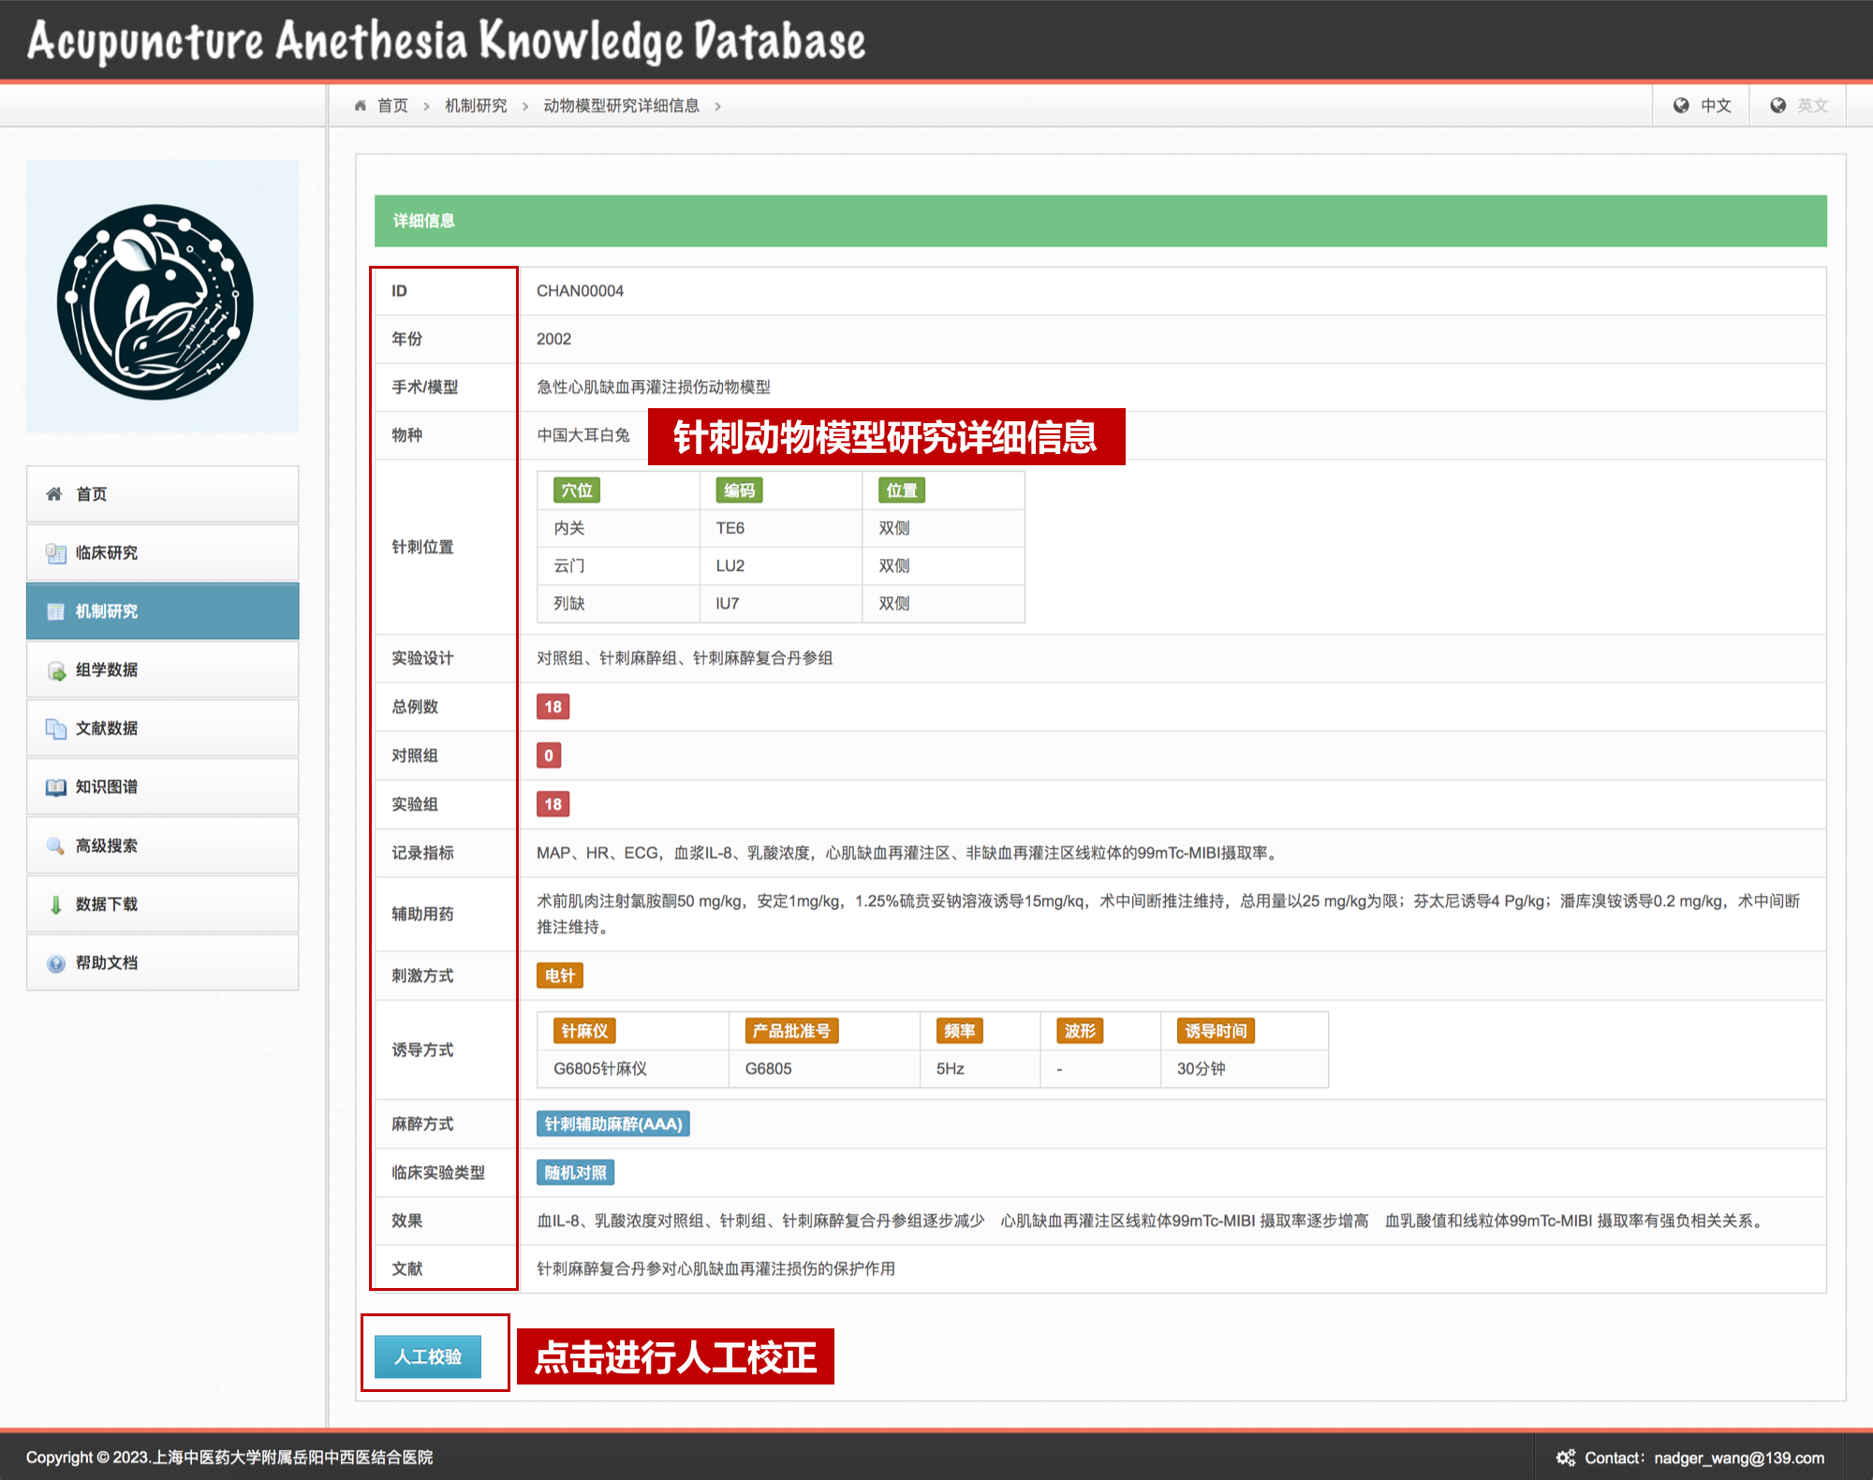Screen dimensions: 1873x1480
Task: Click the 高级搜索 magnifier icon
Action: tap(55, 846)
